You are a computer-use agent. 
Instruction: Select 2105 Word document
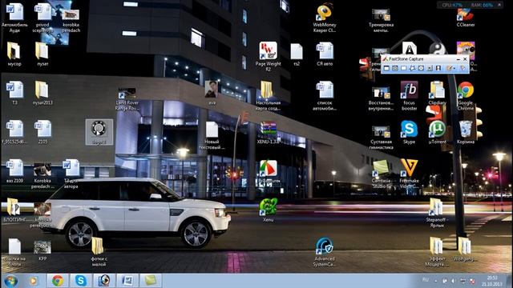point(42,132)
